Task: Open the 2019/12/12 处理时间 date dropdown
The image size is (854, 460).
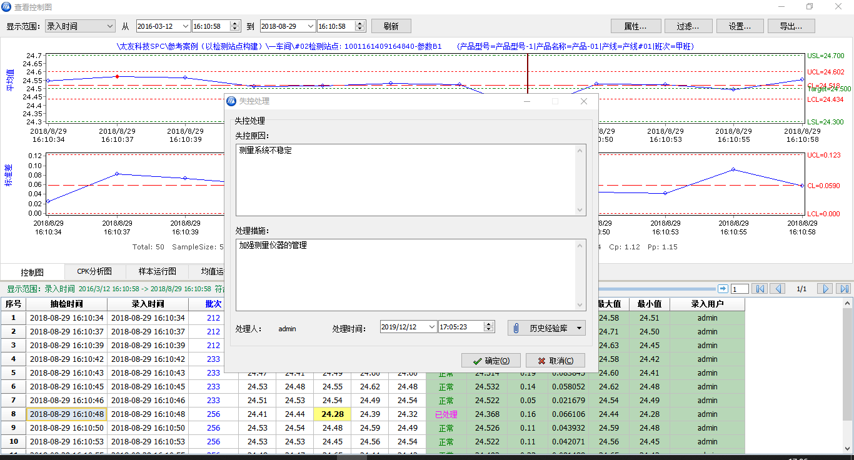Action: (x=433, y=326)
